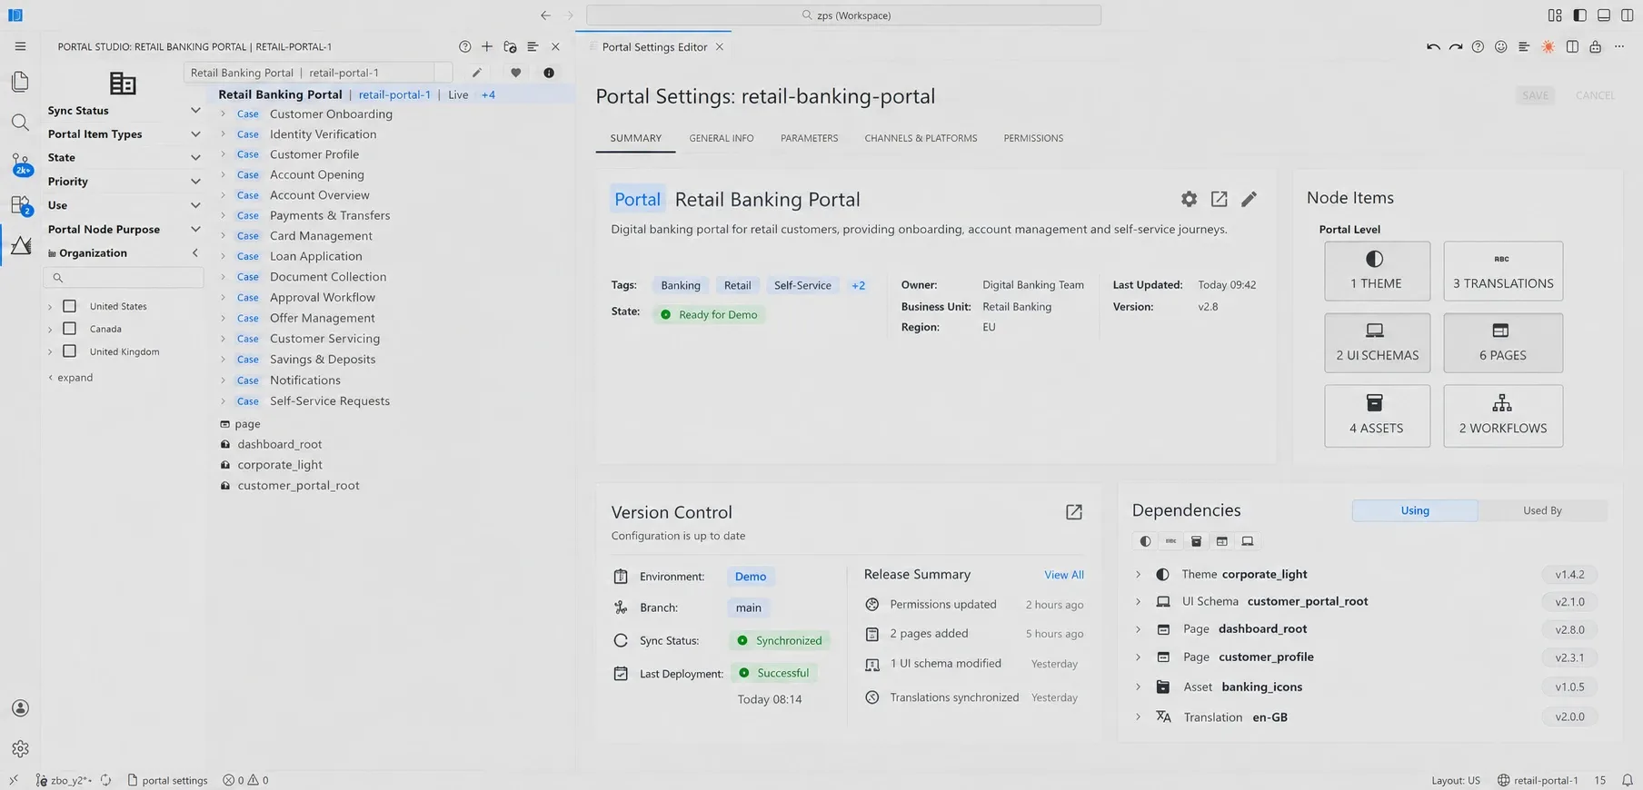Open the Accounts icon in activity bar
This screenshot has width=1643, height=790.
click(20, 708)
